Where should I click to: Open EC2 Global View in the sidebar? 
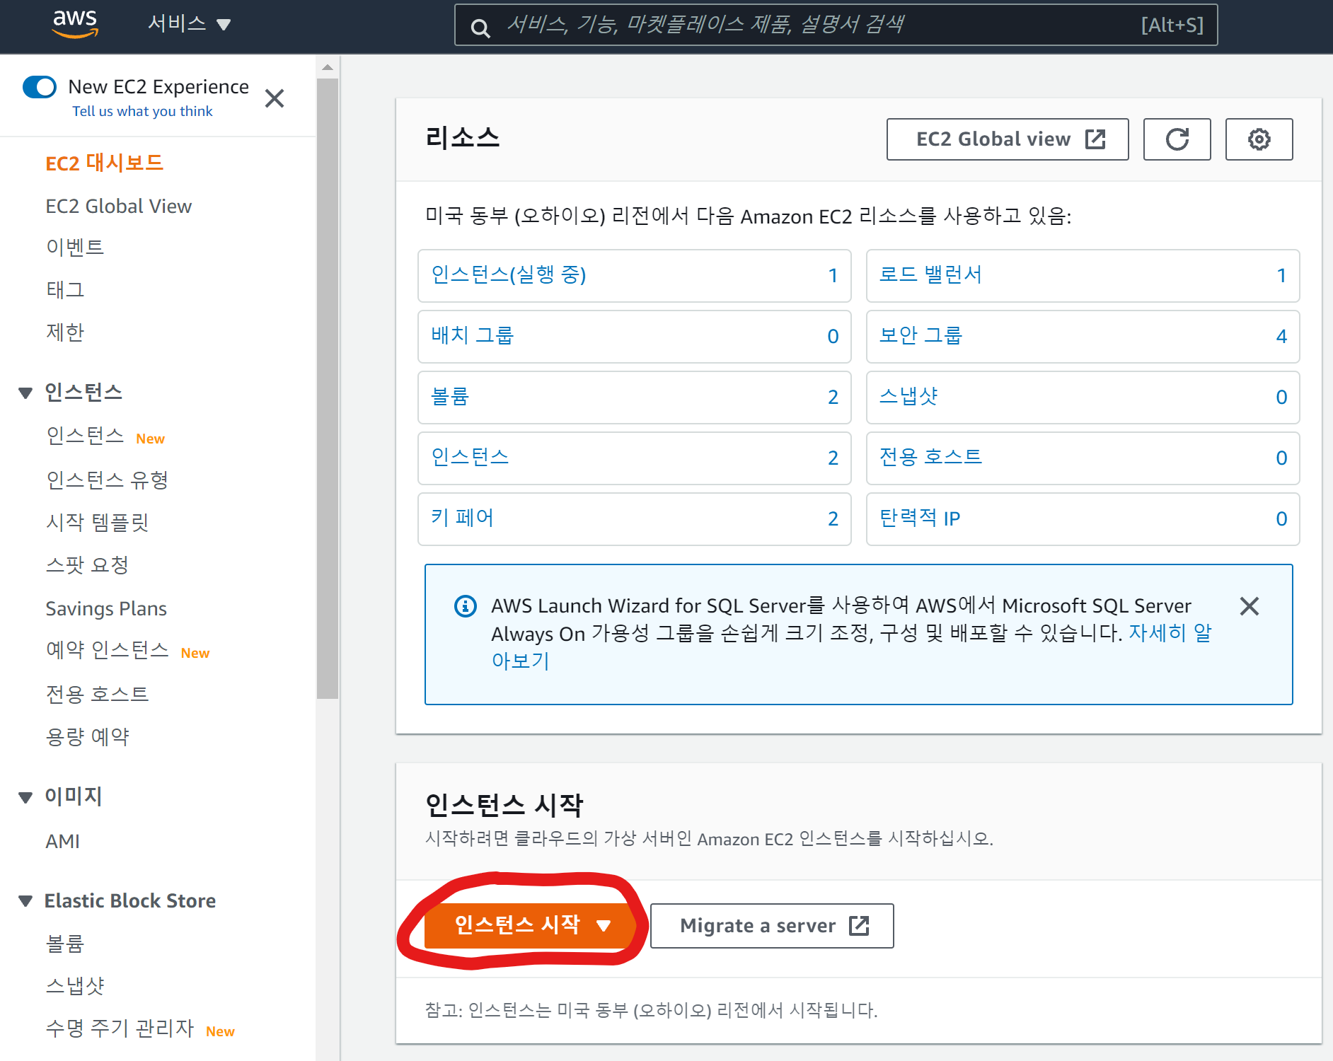point(119,206)
